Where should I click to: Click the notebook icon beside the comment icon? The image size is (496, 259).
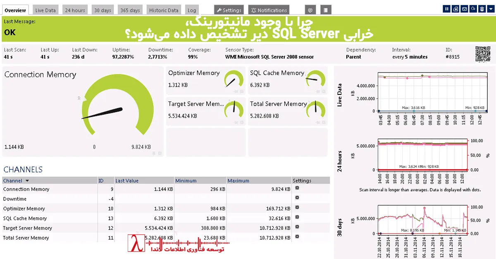coord(325,9)
